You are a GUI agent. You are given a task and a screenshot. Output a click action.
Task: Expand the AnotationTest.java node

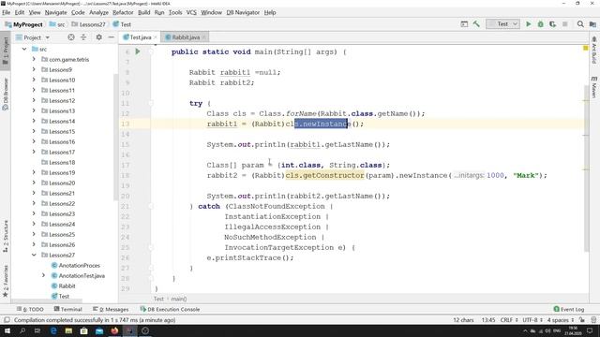[43, 275]
